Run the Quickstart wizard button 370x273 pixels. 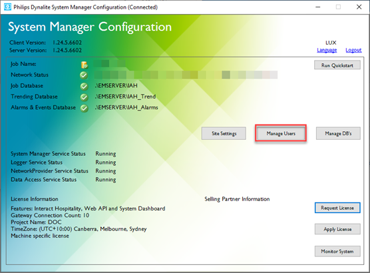(337, 65)
